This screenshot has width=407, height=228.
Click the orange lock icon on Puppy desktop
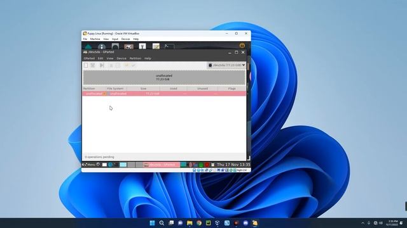[x=242, y=46]
